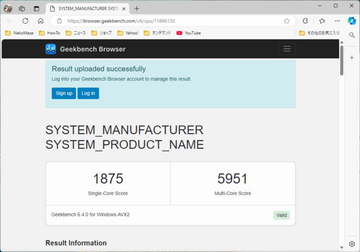Click the page scrollbar up arrow
The height and width of the screenshot is (252, 360).
tap(341, 42)
